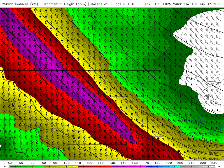Click the 100 label on color scale
Viewport: 224px width, 168px height.
click(67, 163)
